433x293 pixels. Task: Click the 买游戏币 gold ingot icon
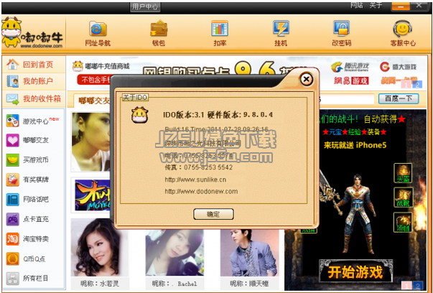tap(13, 160)
